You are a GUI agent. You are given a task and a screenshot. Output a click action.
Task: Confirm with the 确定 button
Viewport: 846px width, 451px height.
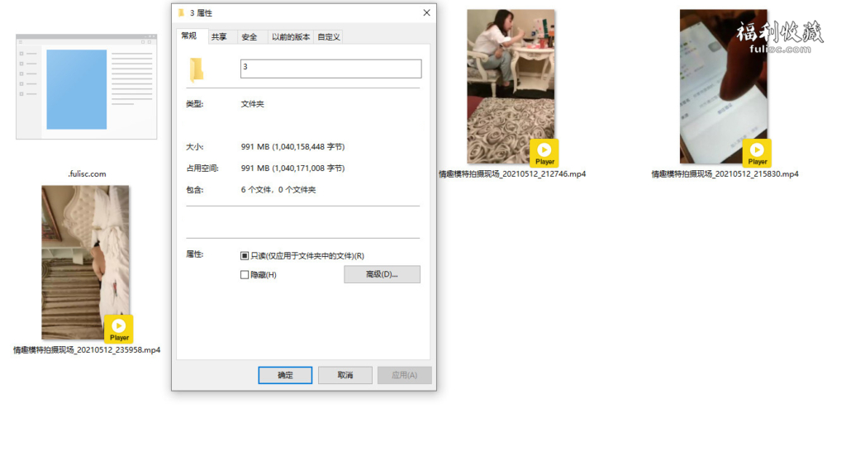(285, 375)
